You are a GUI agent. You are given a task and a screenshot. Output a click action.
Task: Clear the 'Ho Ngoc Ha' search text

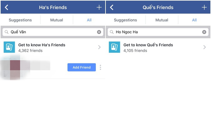tap(204, 32)
